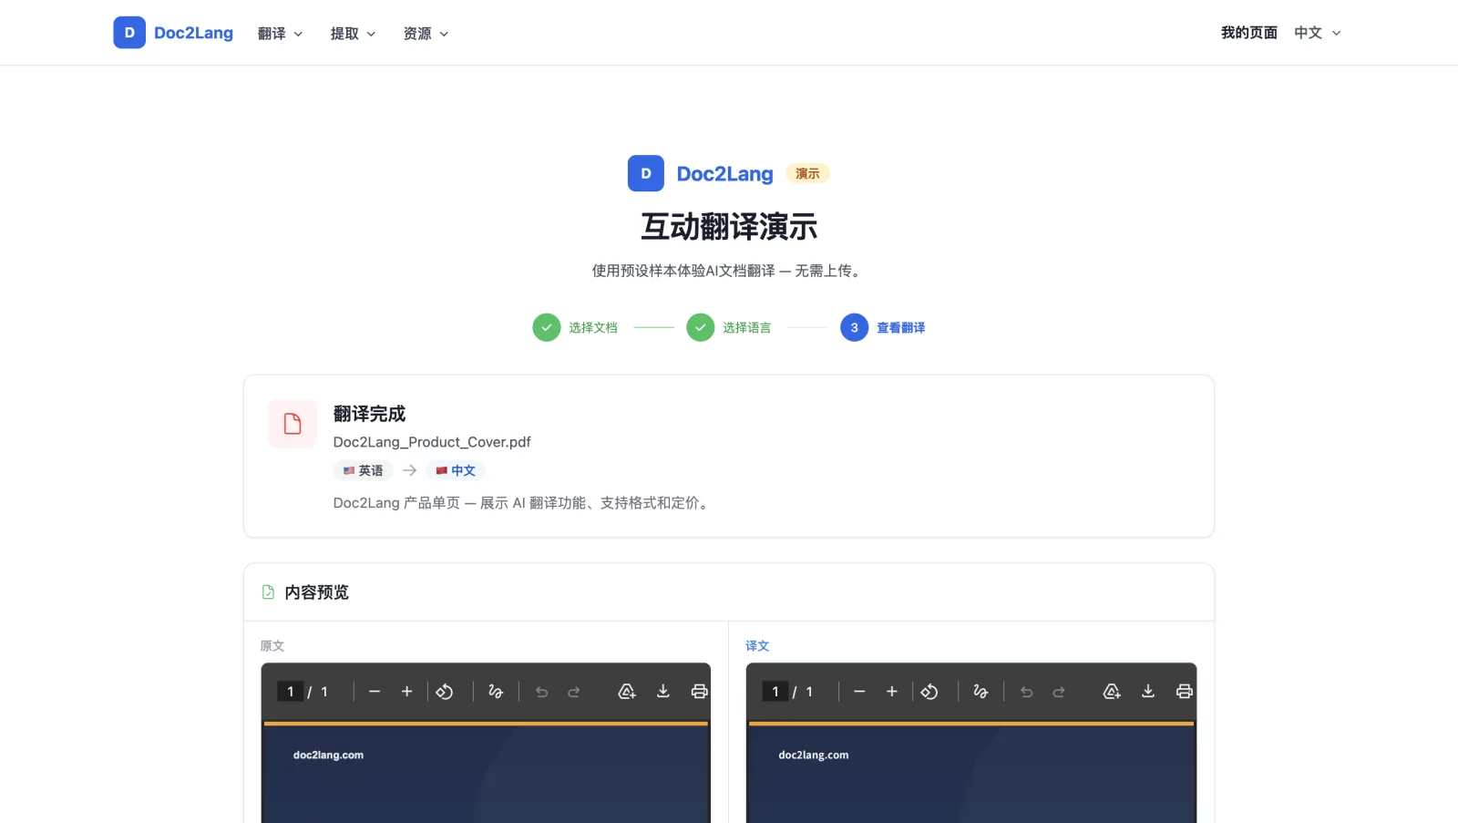Print the 译文 translated PDF
This screenshot has height=823, width=1458.
tap(1184, 692)
